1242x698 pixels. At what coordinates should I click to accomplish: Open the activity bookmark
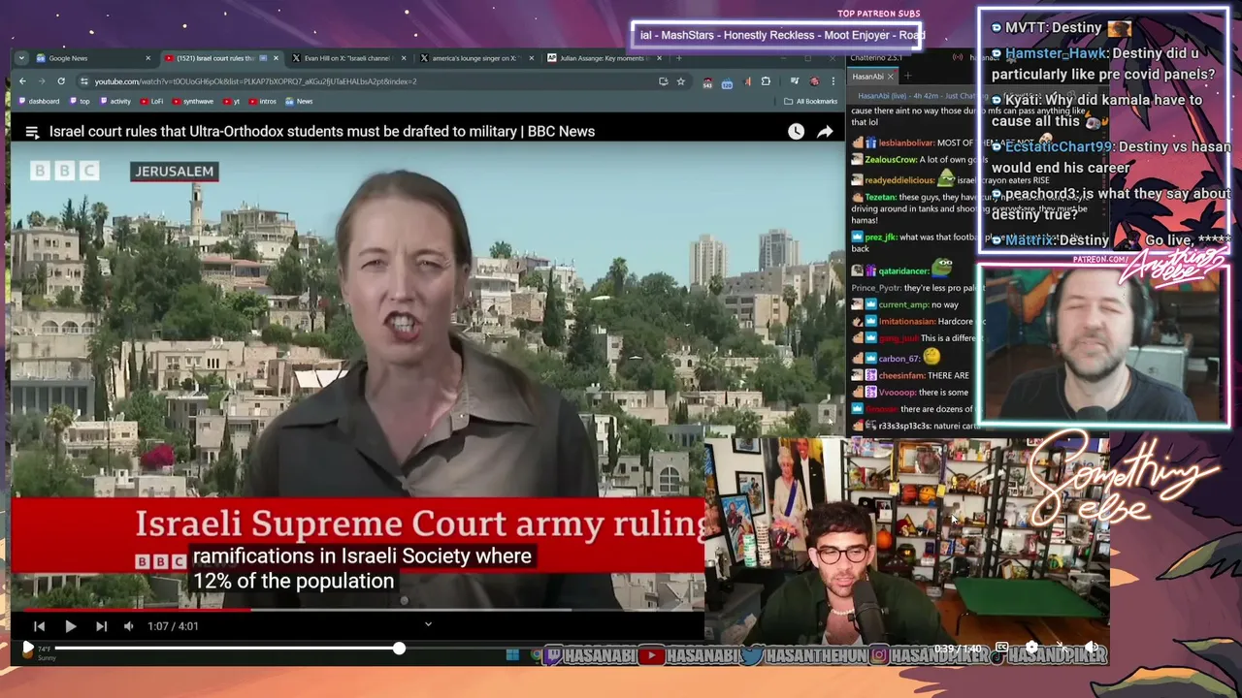(x=115, y=101)
